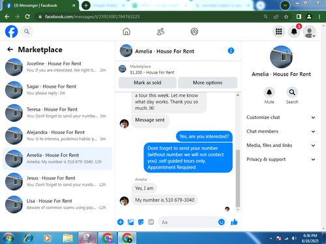
Task: Click the Mark as sold button
Action: pos(147,83)
